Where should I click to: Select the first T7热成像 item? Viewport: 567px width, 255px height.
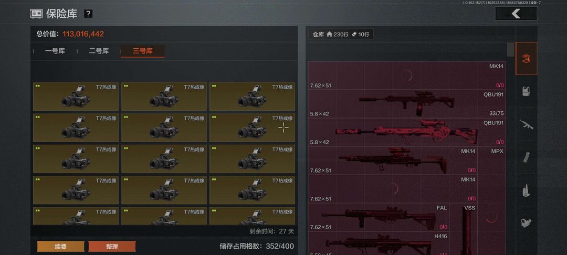76,97
